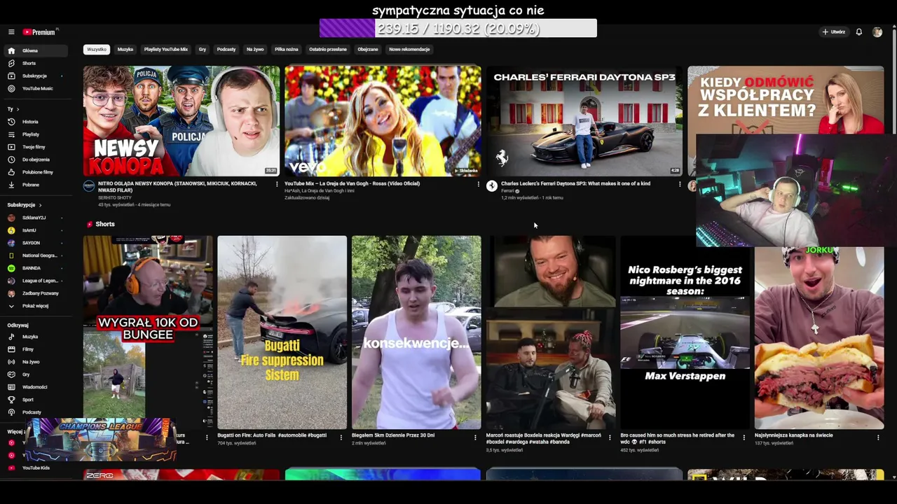Viewport: 897px width, 504px height.
Task: Open Charles Leclerc's Ferrari Daytona title
Action: pyautogui.click(x=575, y=183)
